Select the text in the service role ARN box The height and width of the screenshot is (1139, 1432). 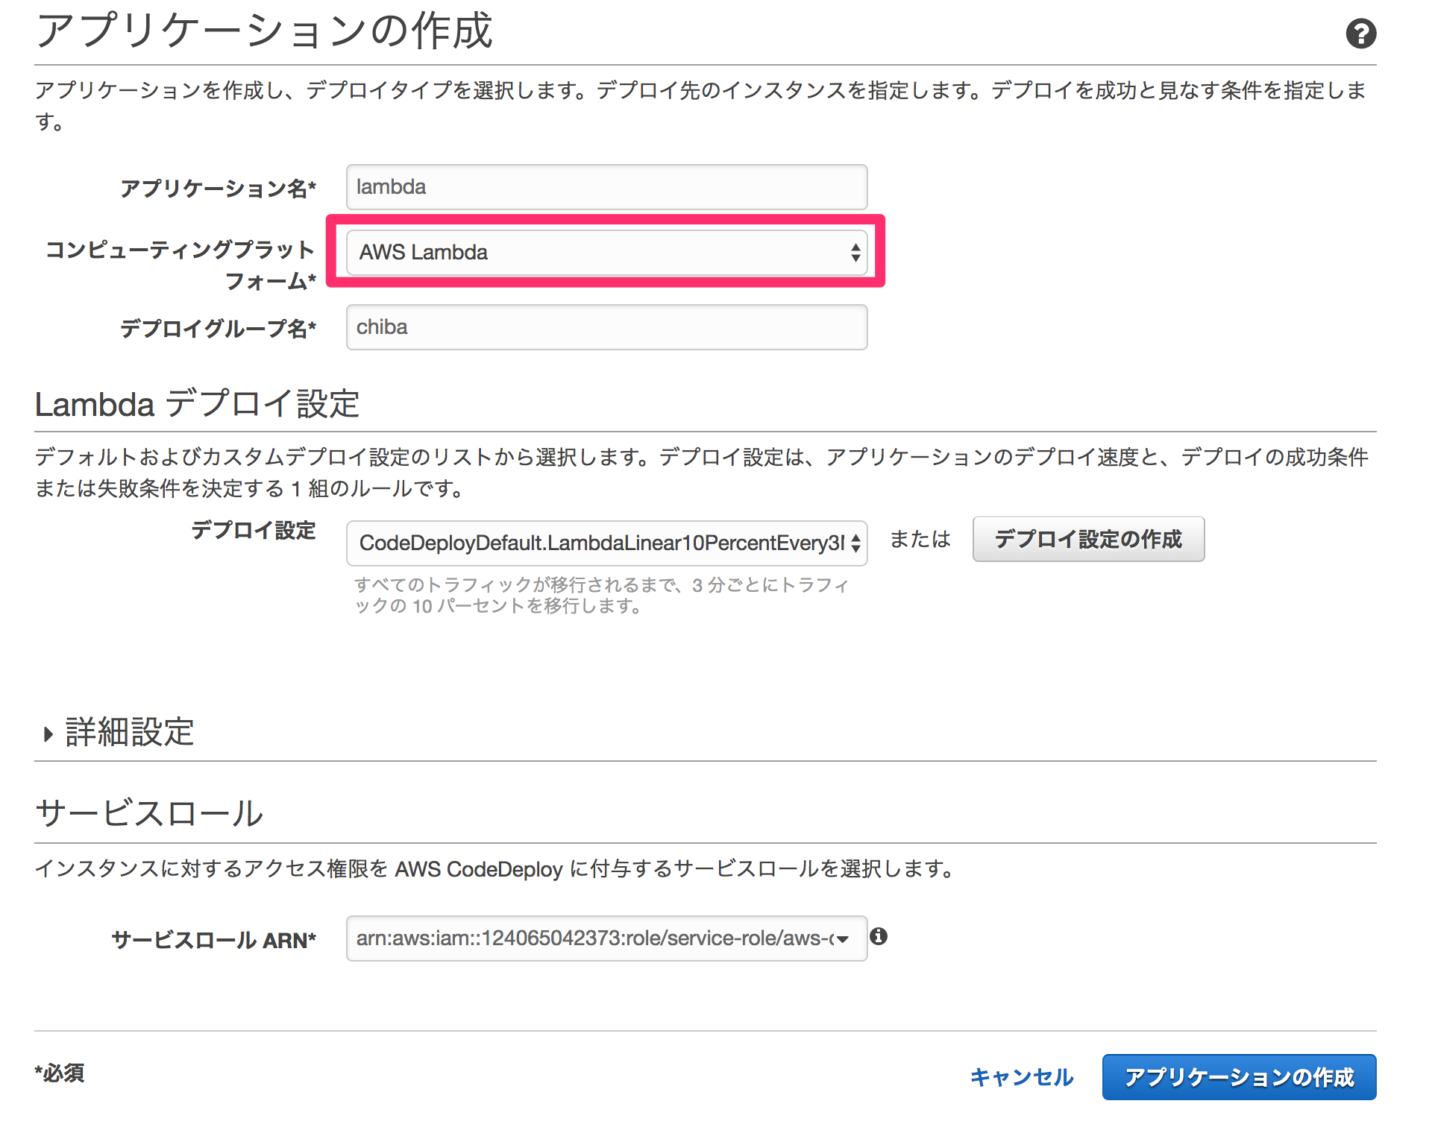589,938
